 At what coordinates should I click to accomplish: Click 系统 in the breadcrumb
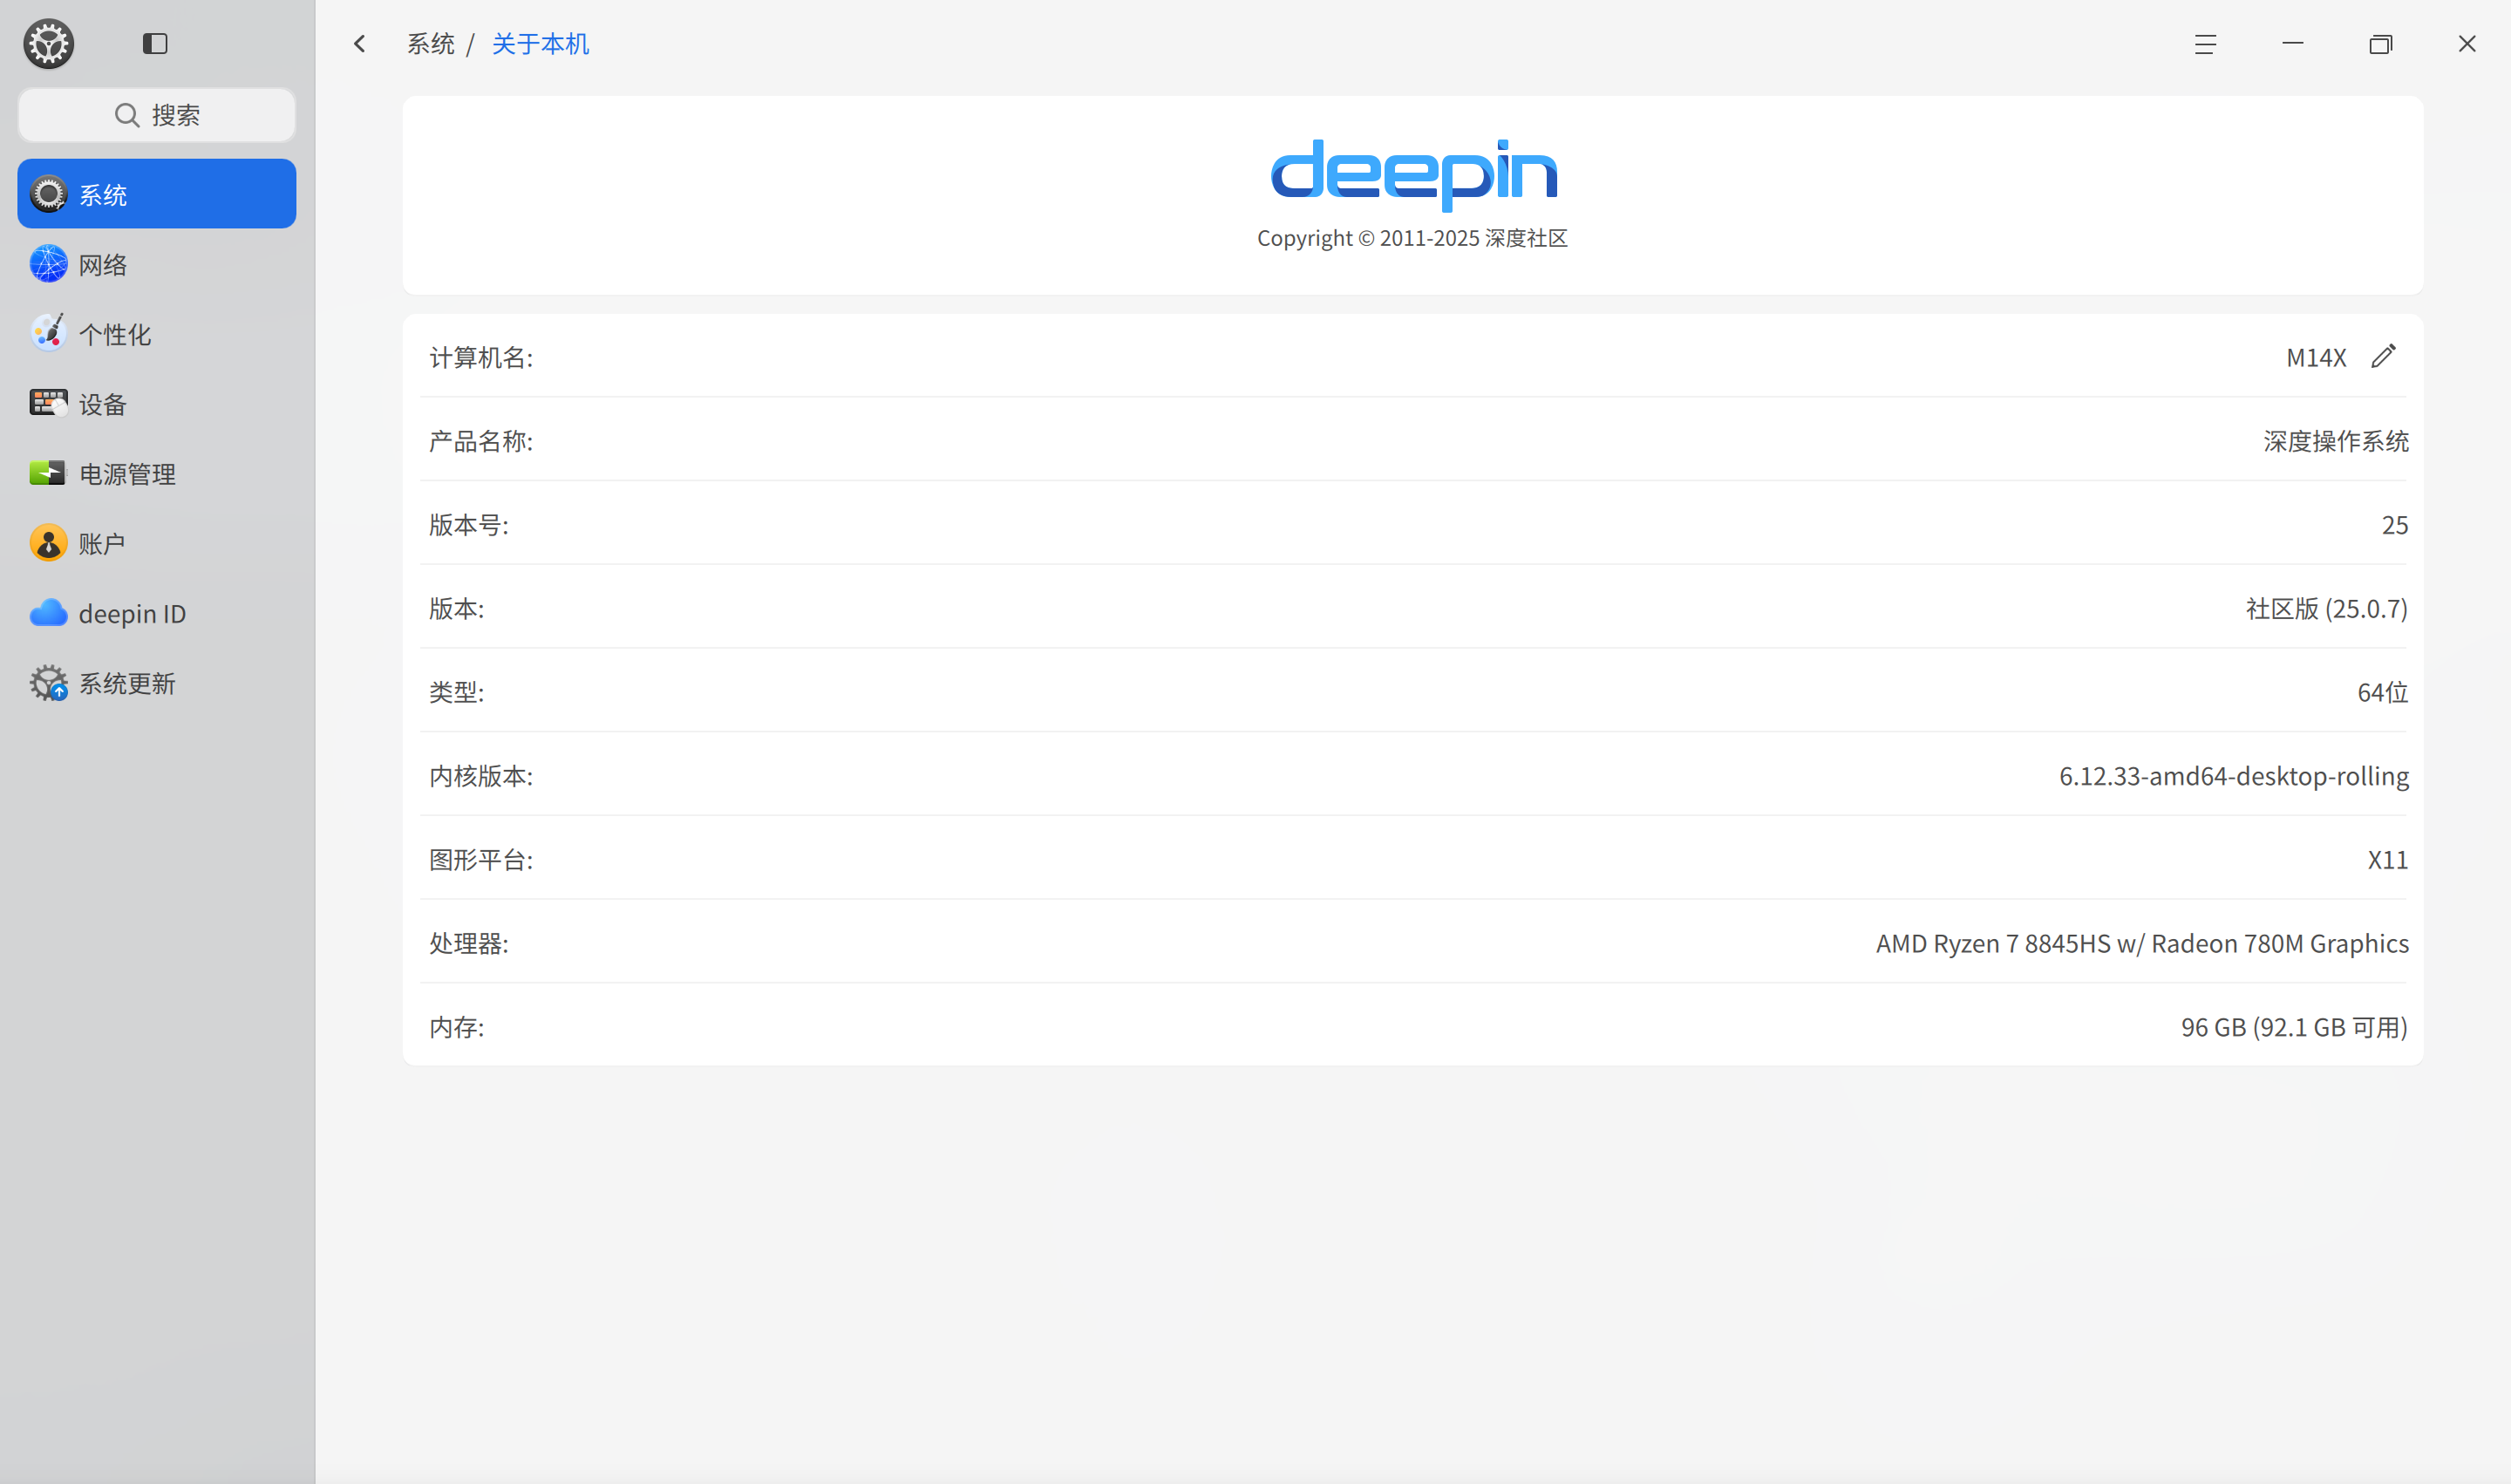coord(431,44)
